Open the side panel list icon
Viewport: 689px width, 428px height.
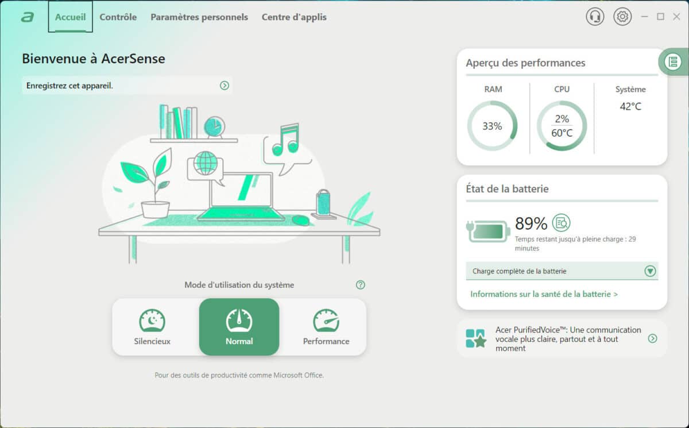(673, 61)
